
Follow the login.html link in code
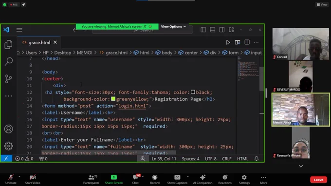tap(132, 106)
